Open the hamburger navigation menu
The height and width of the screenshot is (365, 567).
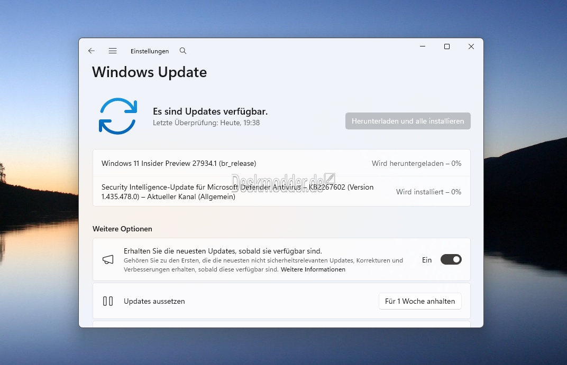coord(113,51)
